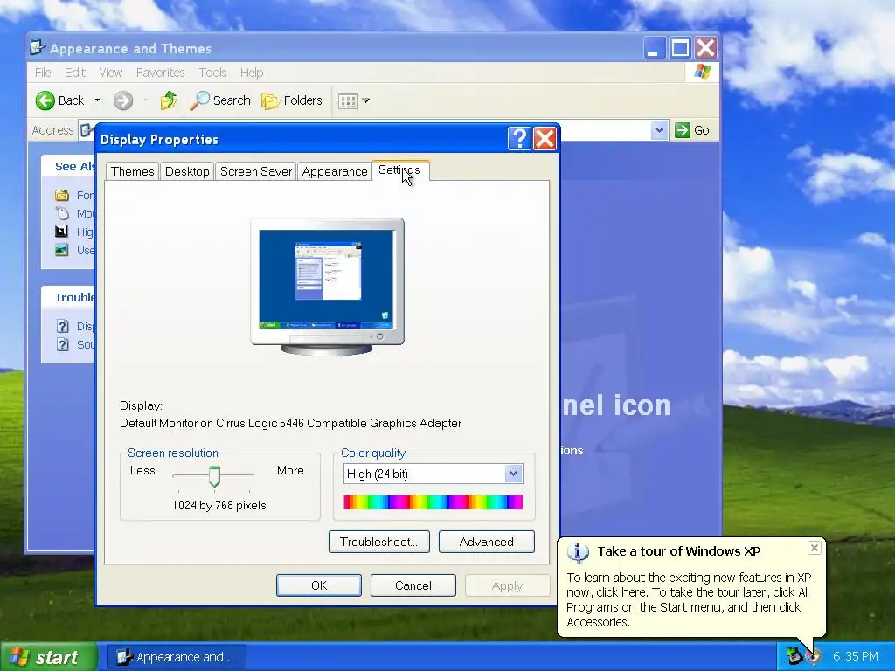895x671 pixels.
Task: Open the Favorites menu
Action: point(161,73)
